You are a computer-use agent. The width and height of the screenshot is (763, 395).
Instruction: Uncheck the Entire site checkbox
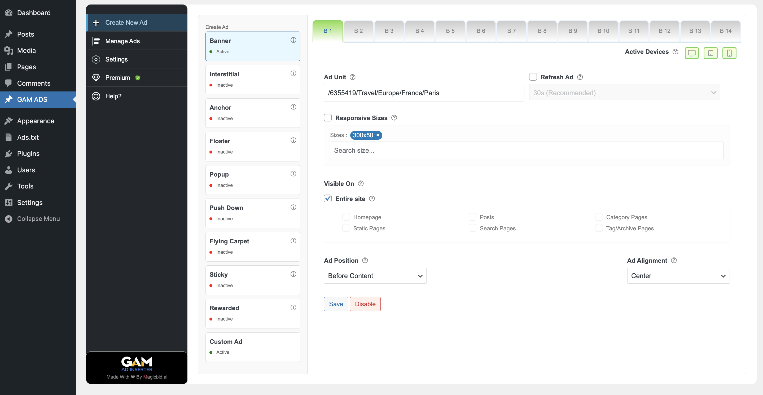(328, 199)
